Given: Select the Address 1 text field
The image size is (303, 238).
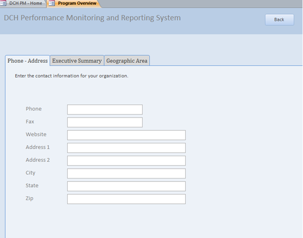Looking at the screenshot, I should pyautogui.click(x=126, y=148).
